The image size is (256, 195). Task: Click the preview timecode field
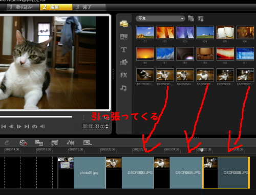click(x=94, y=126)
